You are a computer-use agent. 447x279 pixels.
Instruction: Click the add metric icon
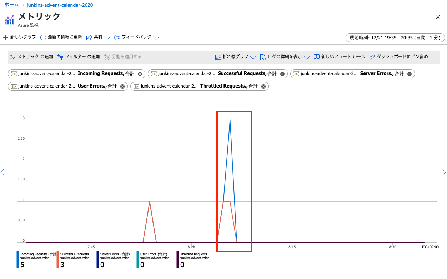(13, 57)
